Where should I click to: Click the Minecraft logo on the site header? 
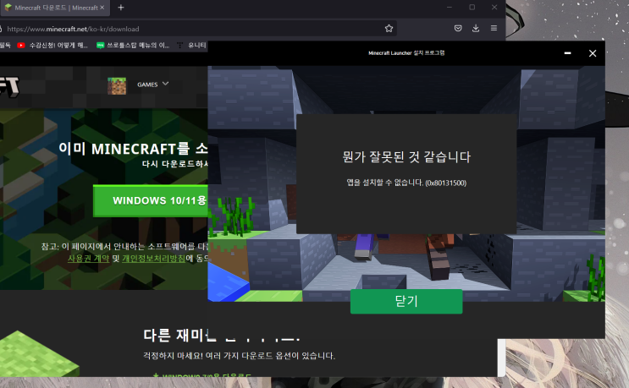[x=8, y=86]
